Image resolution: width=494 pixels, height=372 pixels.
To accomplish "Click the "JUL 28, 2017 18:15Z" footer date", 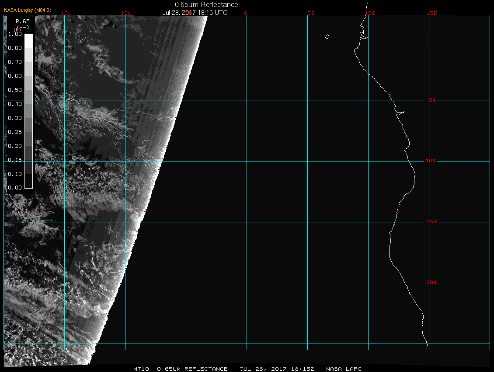I will [277, 369].
